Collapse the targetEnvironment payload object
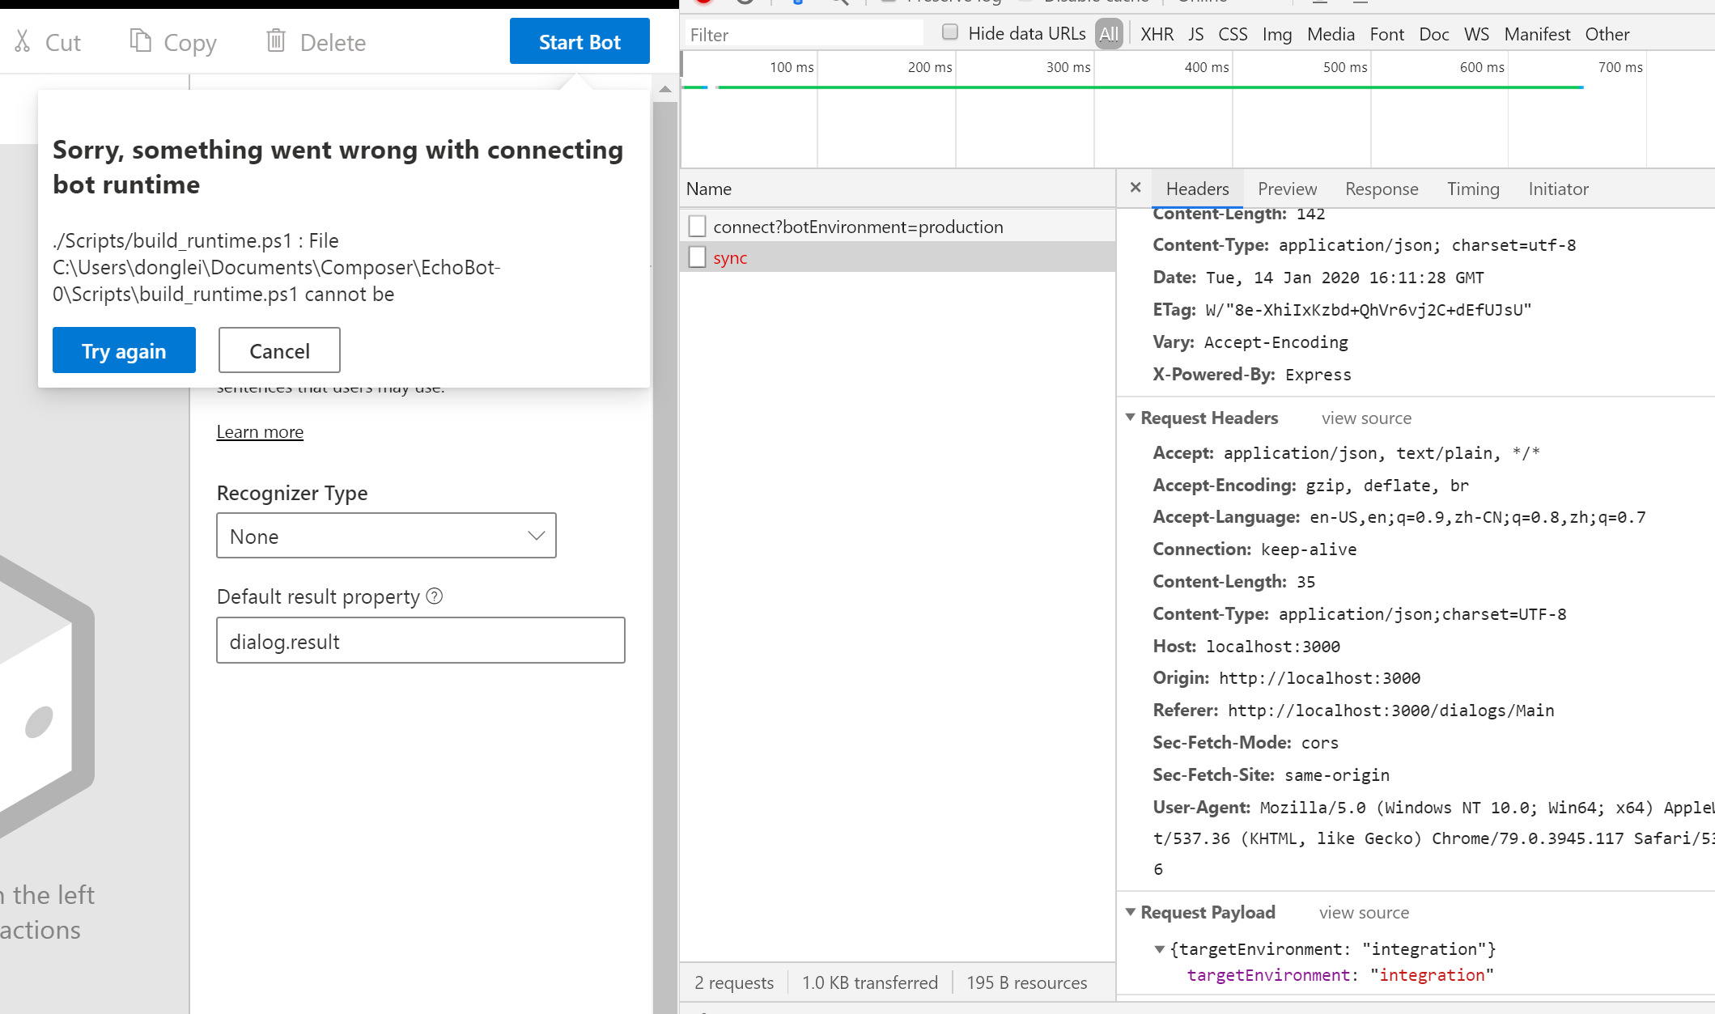 (1159, 949)
